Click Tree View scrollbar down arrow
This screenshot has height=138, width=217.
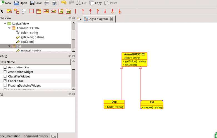tap(74, 50)
